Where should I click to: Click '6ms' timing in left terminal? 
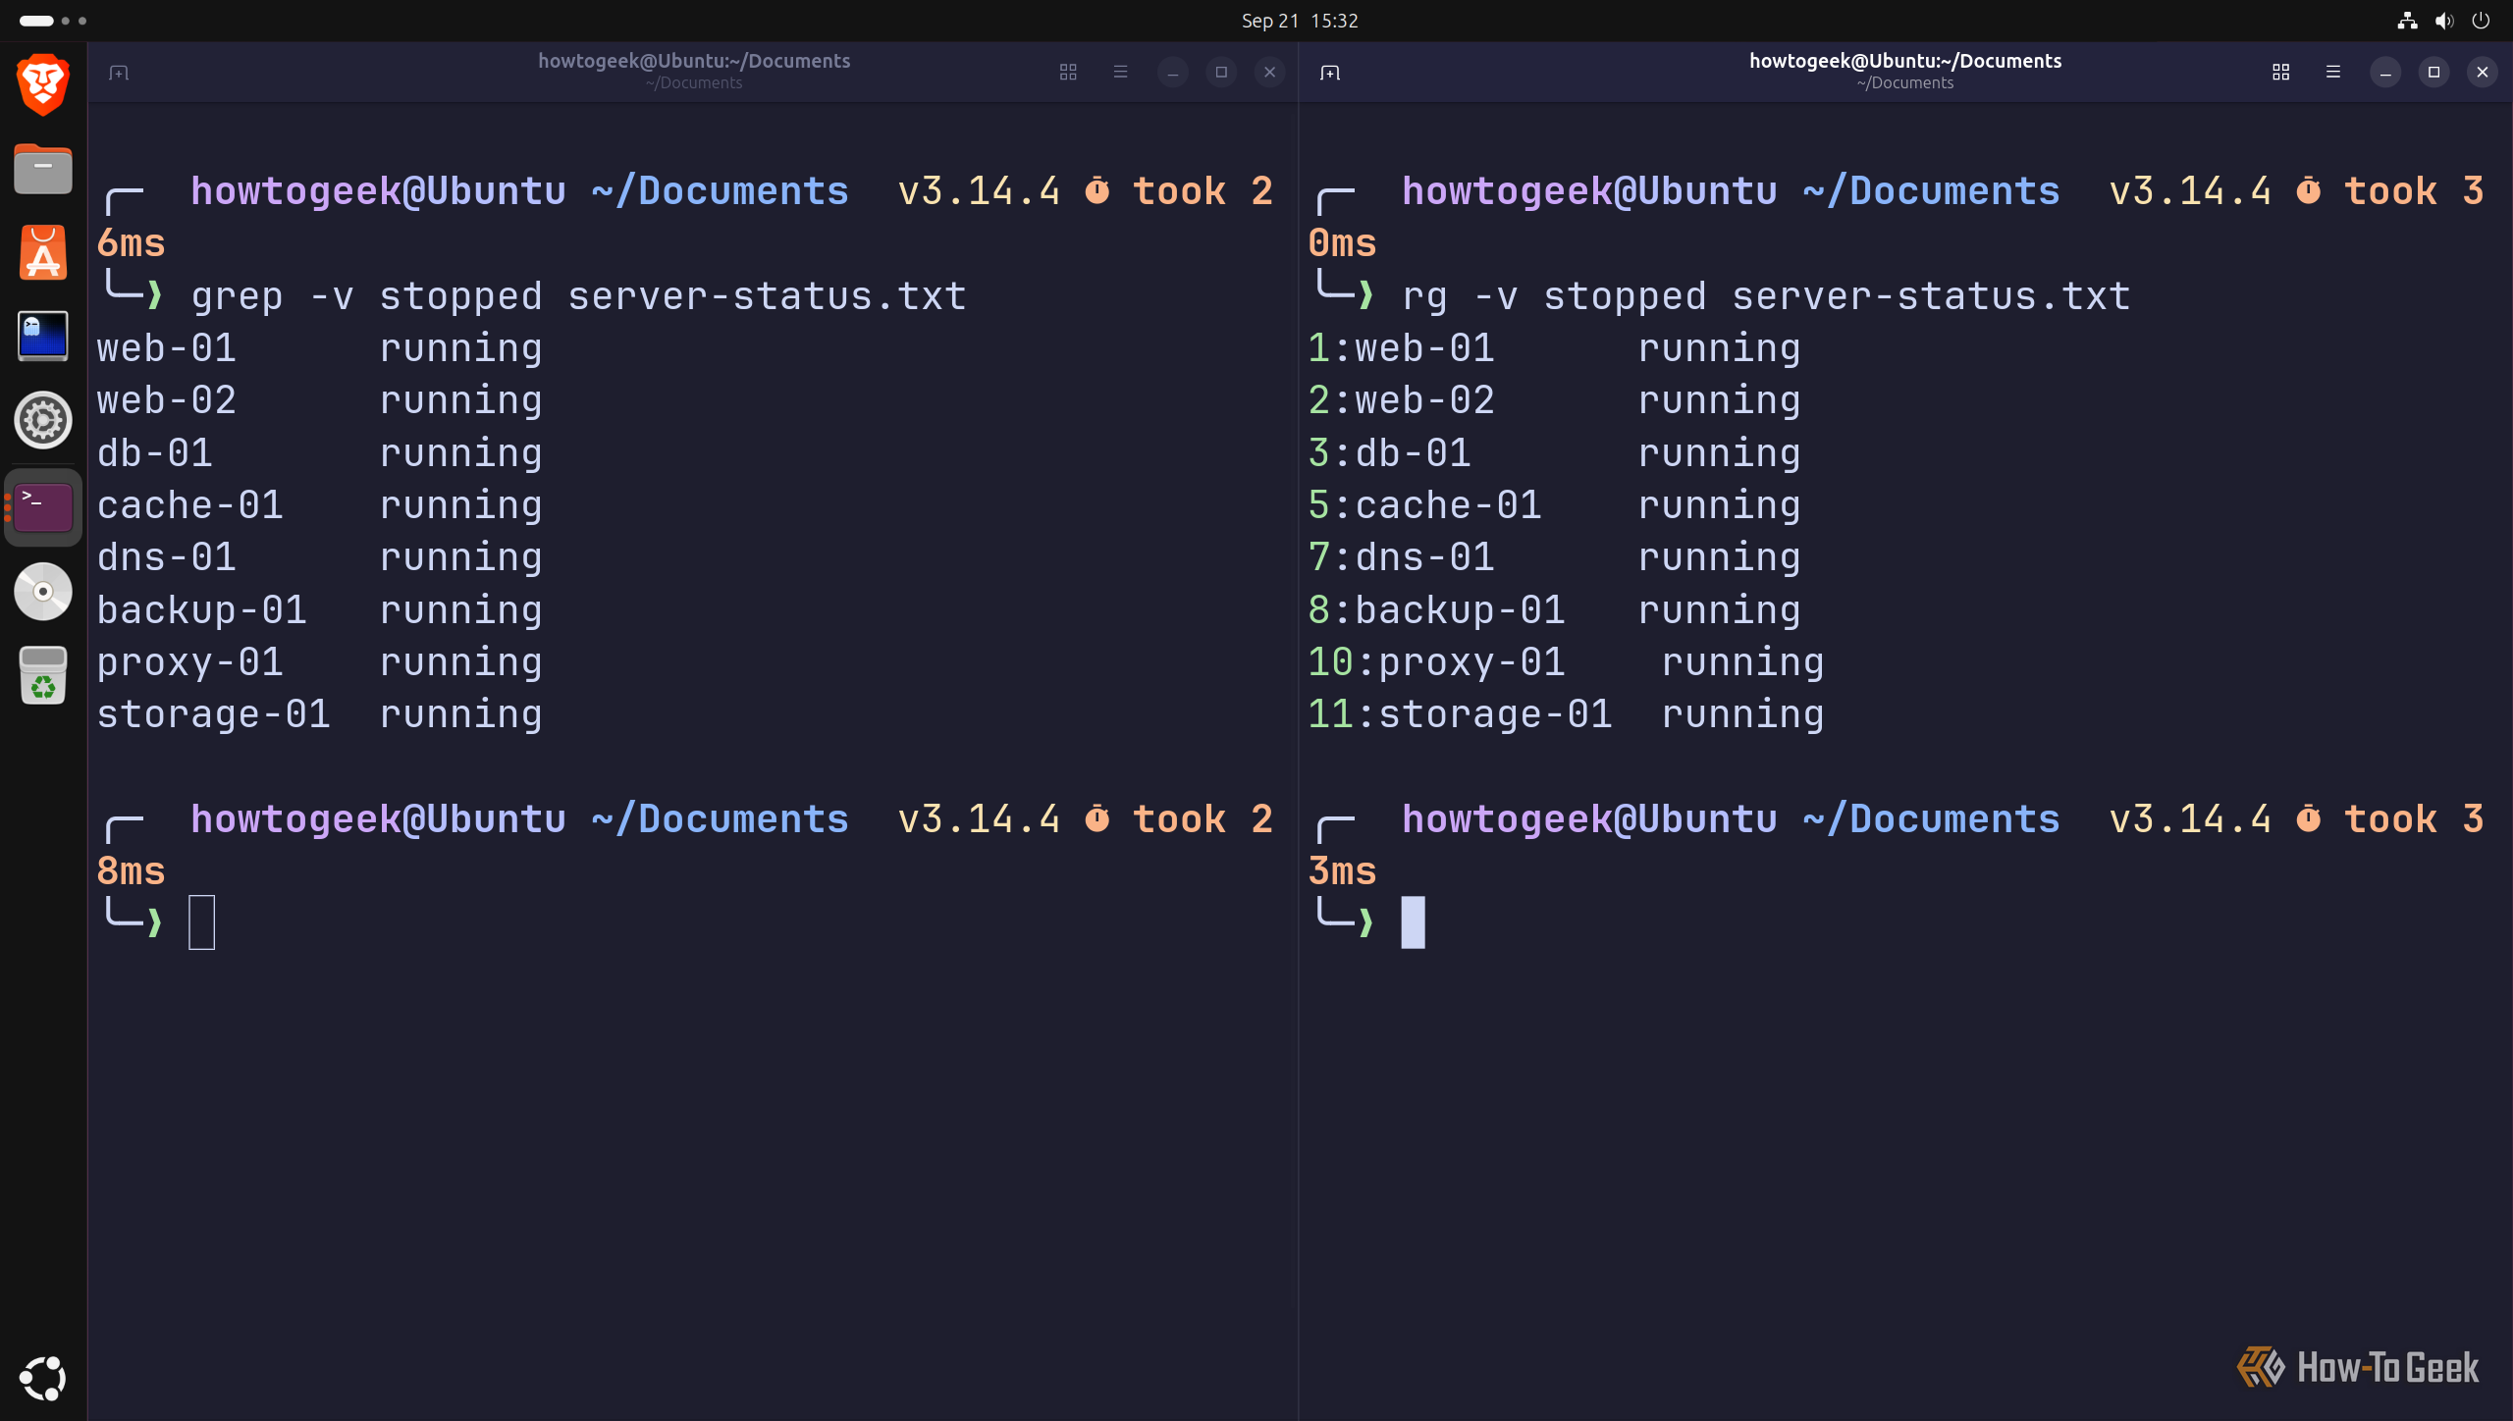tap(131, 243)
